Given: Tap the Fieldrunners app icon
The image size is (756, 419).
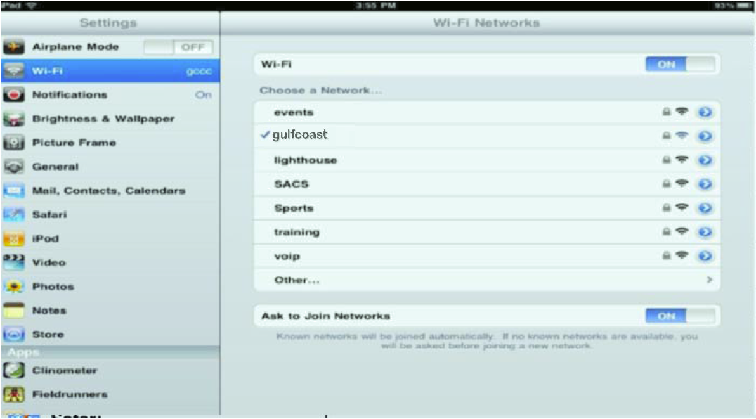Looking at the screenshot, I should (x=13, y=394).
